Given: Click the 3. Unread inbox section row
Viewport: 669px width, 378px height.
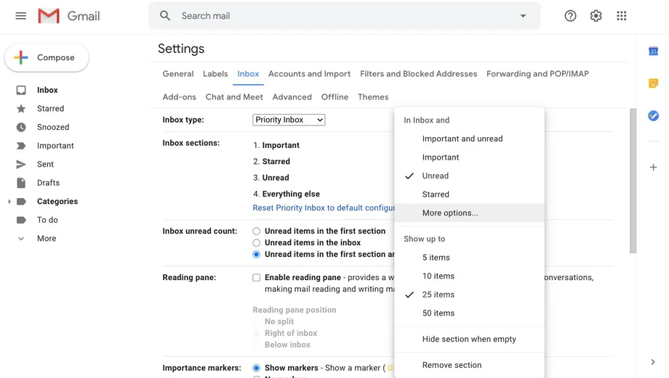Looking at the screenshot, I should pos(271,178).
